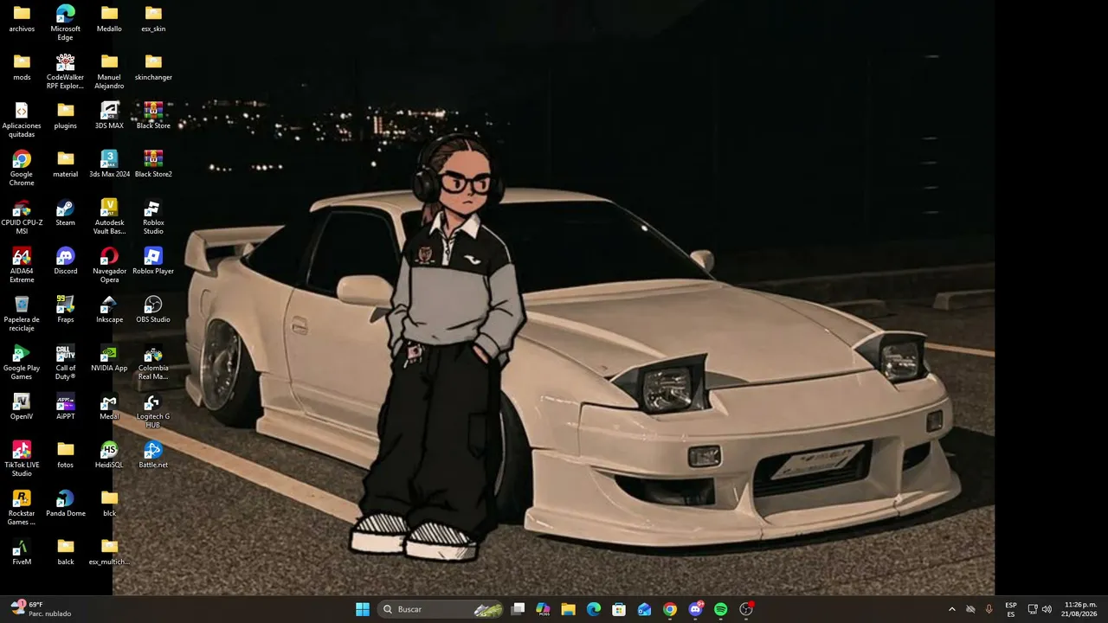Select the TikTok LIVE Studio icon
Screen dimensions: 1108x623
[x=22, y=459]
